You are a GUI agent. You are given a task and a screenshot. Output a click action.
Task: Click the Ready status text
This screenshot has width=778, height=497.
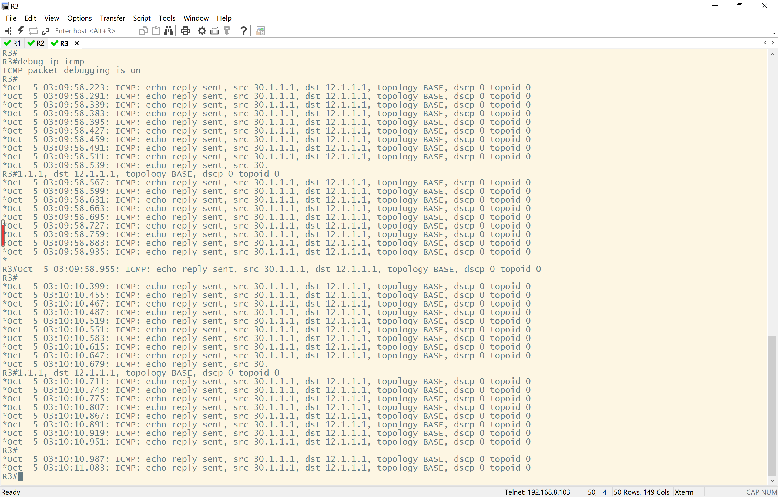click(11, 492)
